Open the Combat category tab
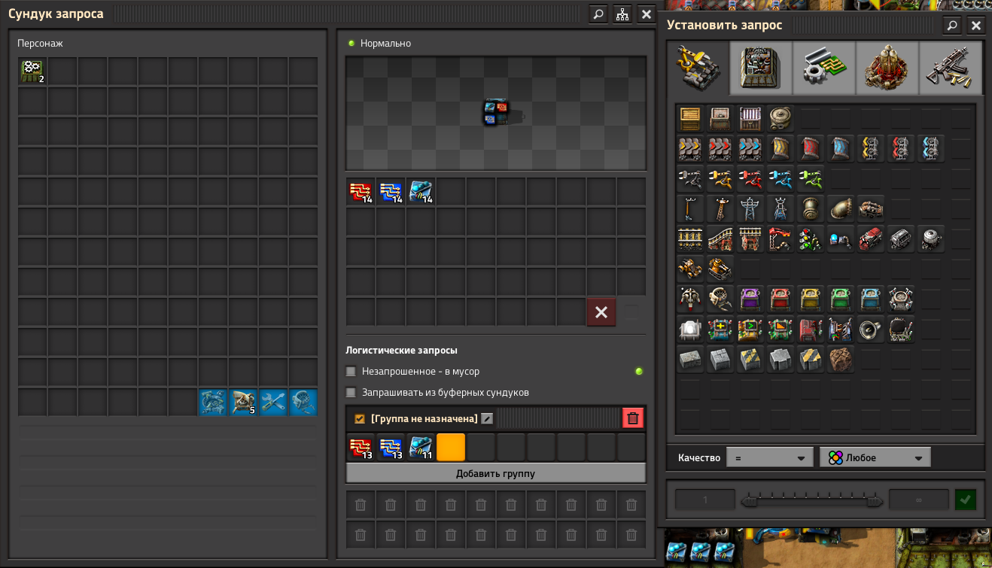 [x=951, y=68]
